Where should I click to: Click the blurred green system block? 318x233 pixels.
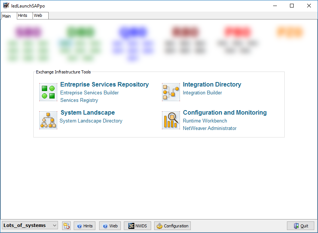pyautogui.click(x=81, y=32)
